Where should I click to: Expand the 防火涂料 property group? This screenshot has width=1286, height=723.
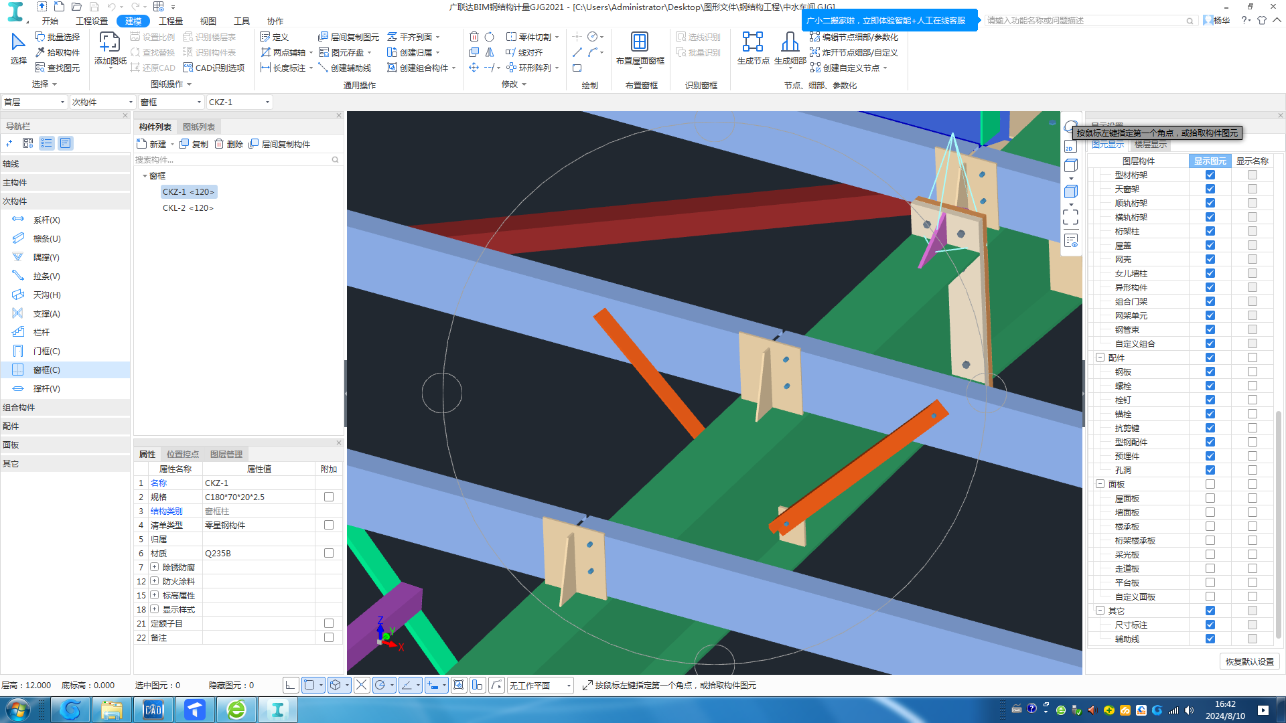point(155,581)
